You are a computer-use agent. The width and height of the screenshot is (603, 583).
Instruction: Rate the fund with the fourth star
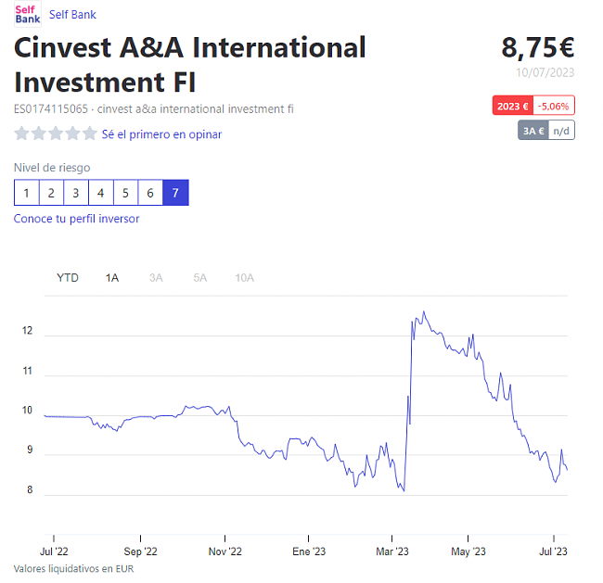point(72,133)
